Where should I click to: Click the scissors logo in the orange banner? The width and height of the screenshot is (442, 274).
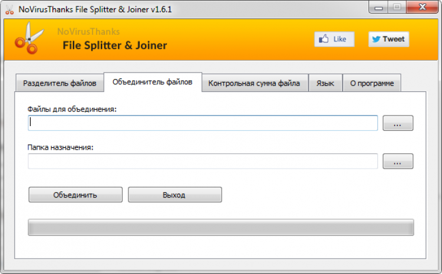(x=29, y=38)
